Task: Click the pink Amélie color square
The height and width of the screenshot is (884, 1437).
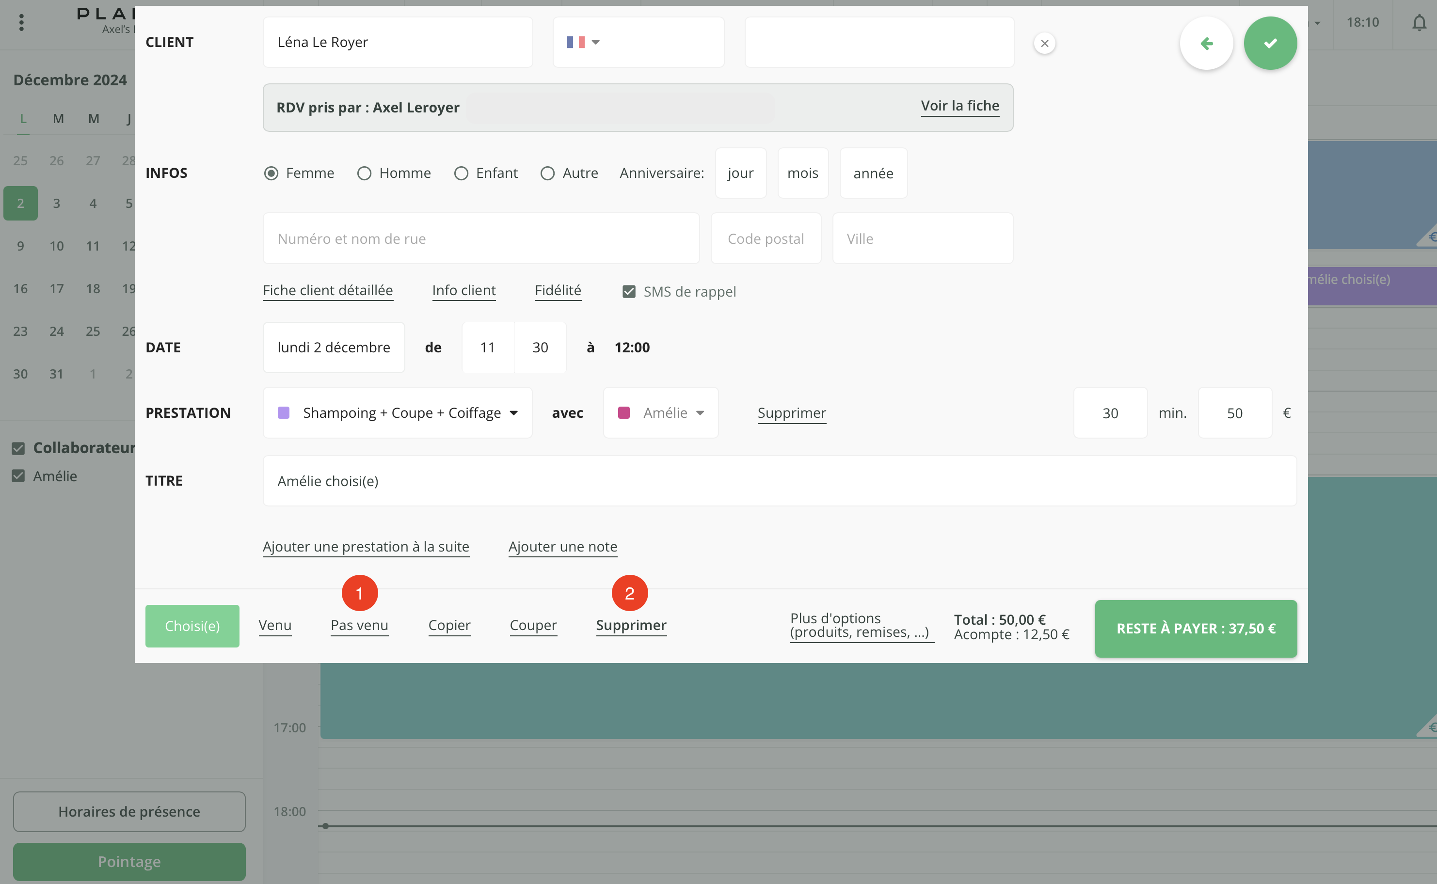Action: 623,413
